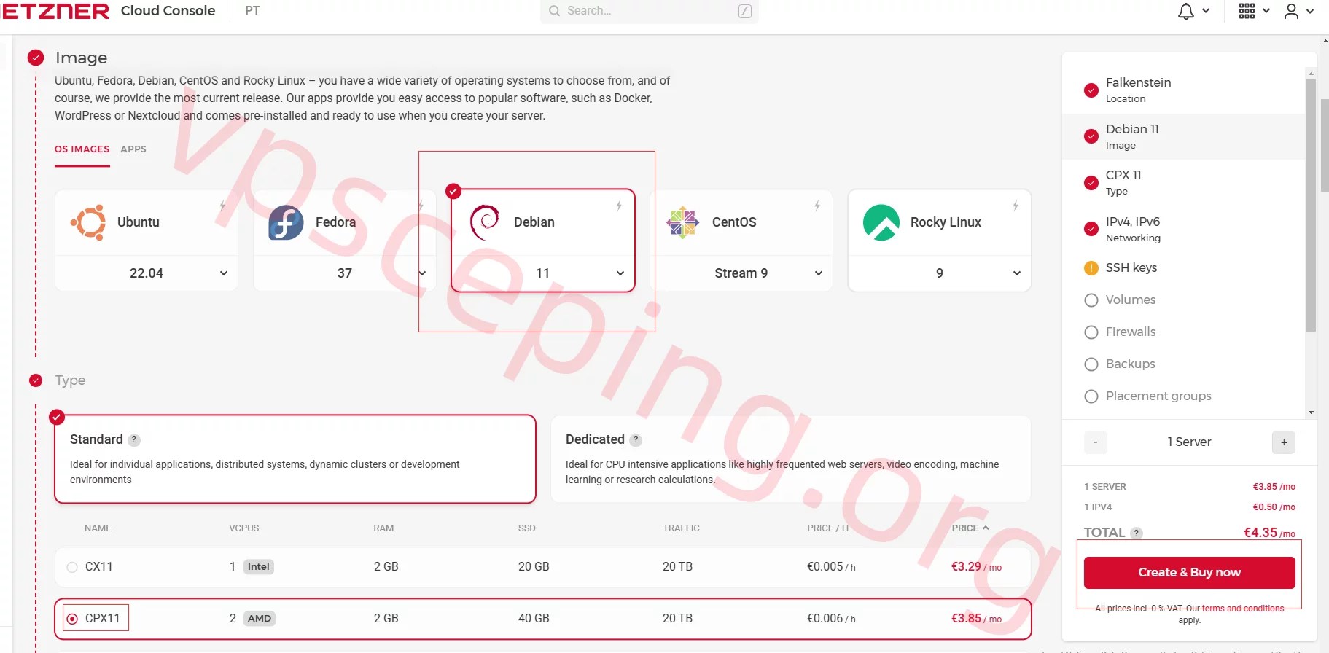Click the Volumes step circle
1329x653 pixels.
click(1091, 300)
